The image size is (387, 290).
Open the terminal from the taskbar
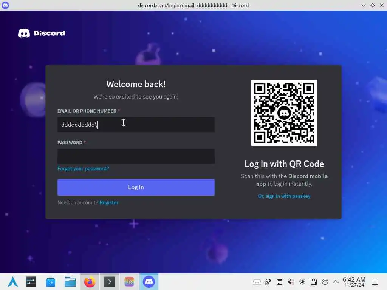[x=110, y=282]
